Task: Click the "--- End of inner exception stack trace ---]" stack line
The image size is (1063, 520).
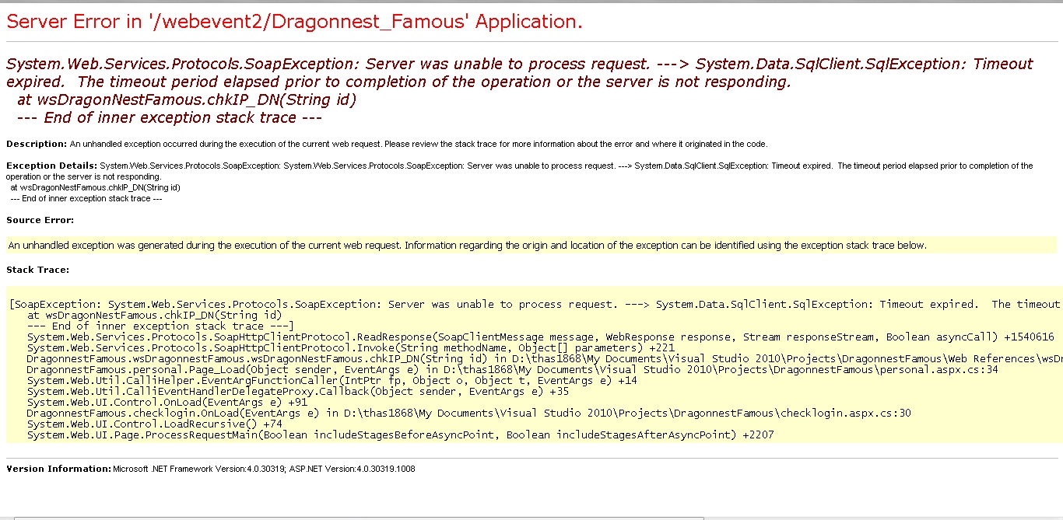Action: [160, 326]
